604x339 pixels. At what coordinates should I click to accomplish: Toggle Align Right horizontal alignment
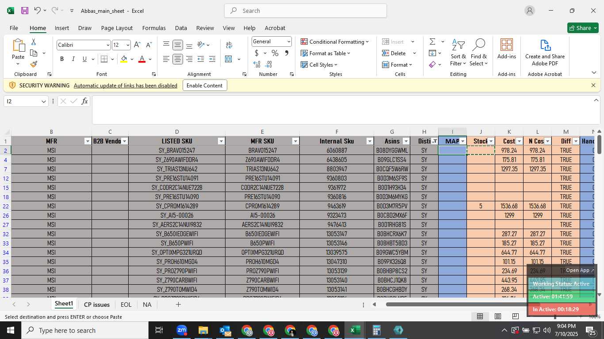click(x=189, y=59)
